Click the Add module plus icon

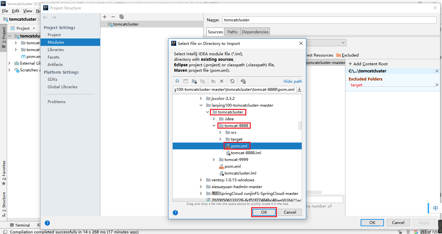point(105,17)
